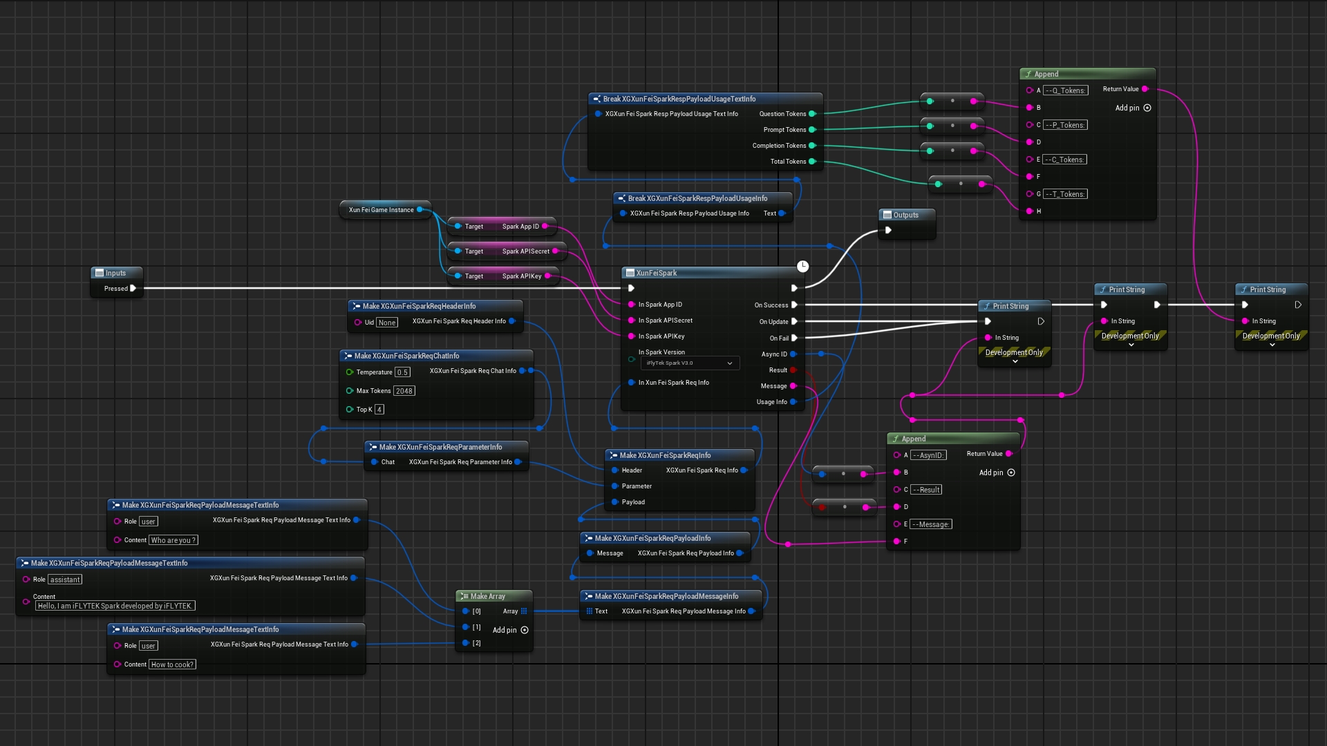
Task: Expand the middle Print String node chevron
Action: click(x=1131, y=345)
